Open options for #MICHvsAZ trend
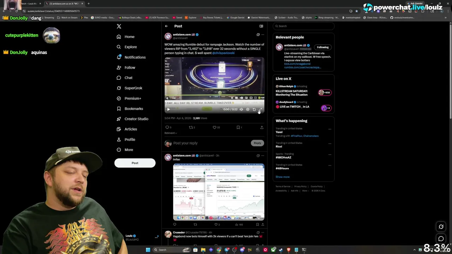The height and width of the screenshot is (254, 452). tap(330, 155)
